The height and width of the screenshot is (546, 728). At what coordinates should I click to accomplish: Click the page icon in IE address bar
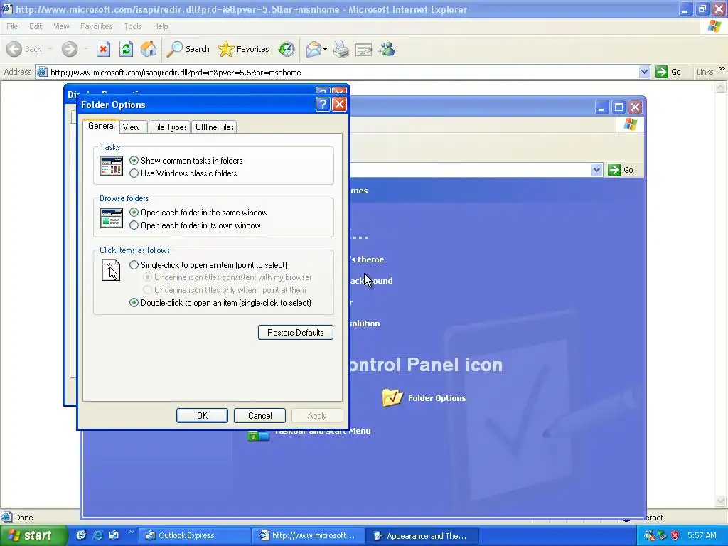pos(42,72)
